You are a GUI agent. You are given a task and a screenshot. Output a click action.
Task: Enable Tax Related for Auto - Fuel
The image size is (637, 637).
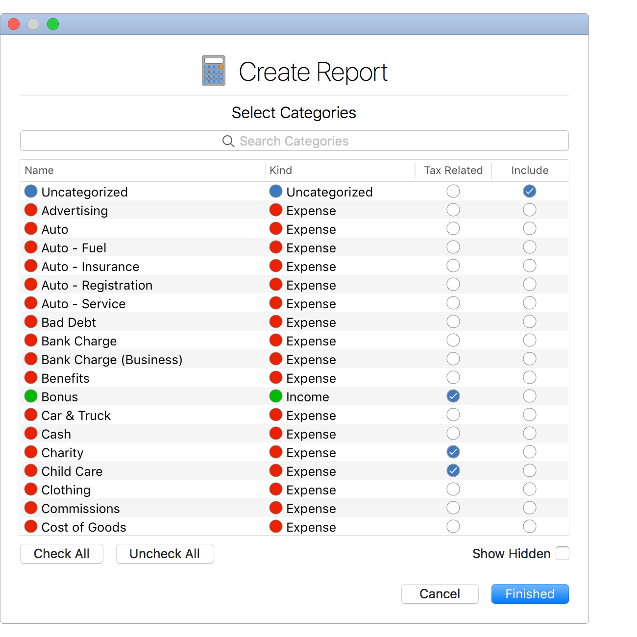coord(453,247)
